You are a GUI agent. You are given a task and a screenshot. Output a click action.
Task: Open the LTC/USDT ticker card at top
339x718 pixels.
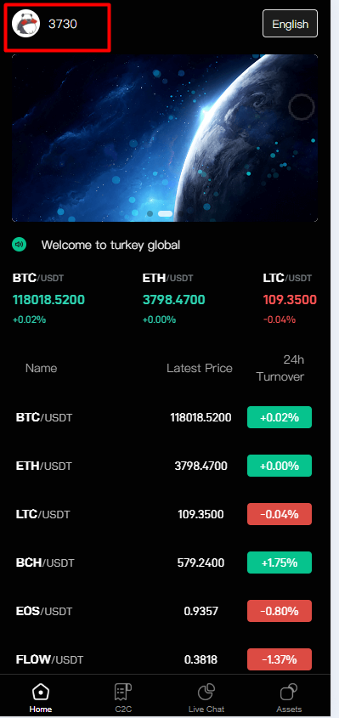(x=290, y=298)
